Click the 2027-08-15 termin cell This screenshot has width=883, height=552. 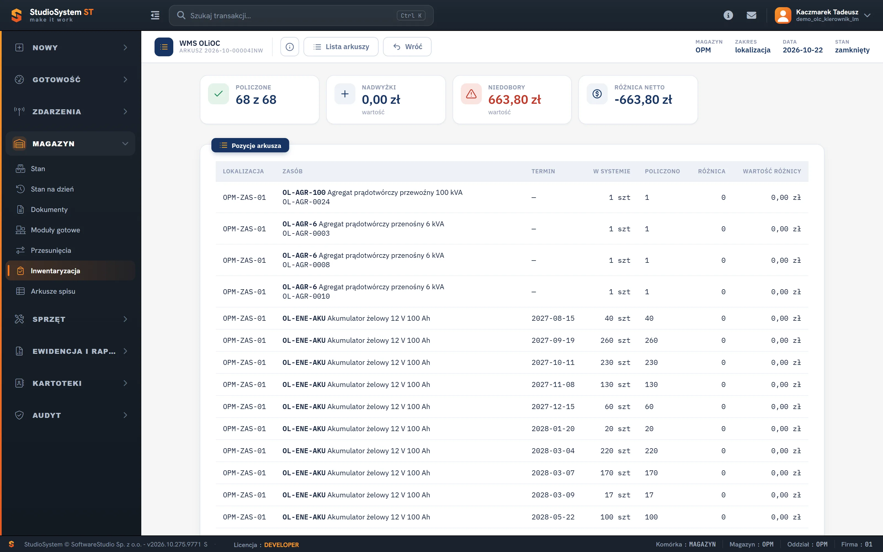(553, 318)
